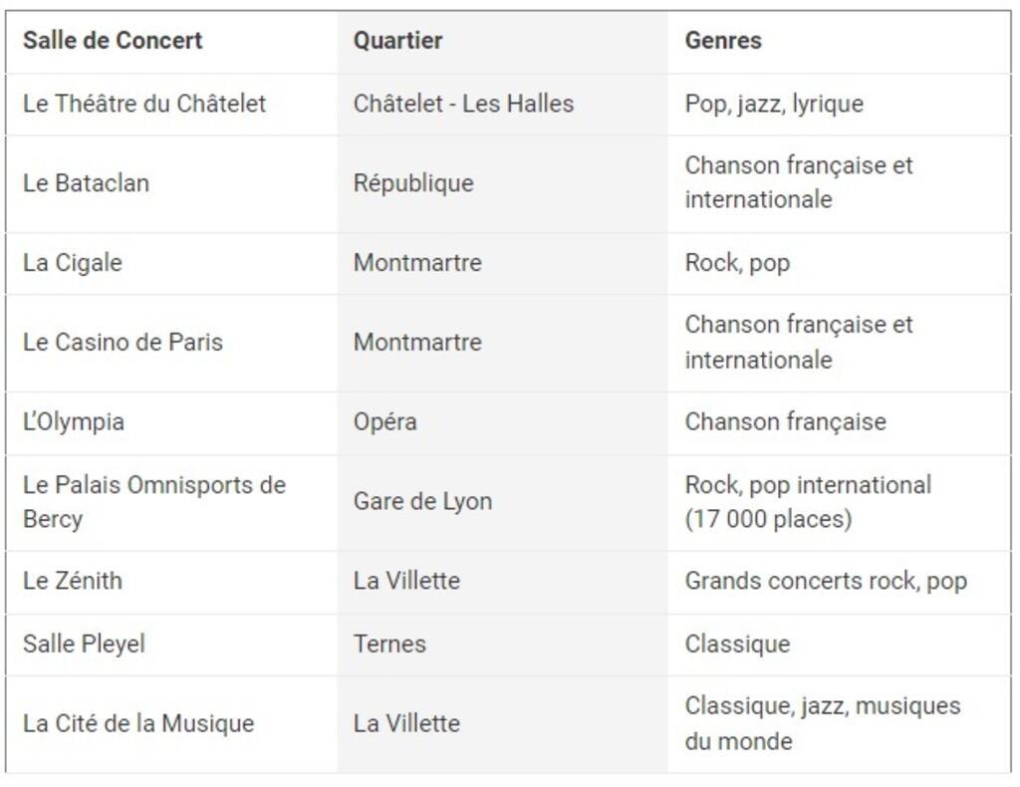This screenshot has height=787, width=1020.
Task: Click the Opéra quartier cell
Action: click(502, 422)
